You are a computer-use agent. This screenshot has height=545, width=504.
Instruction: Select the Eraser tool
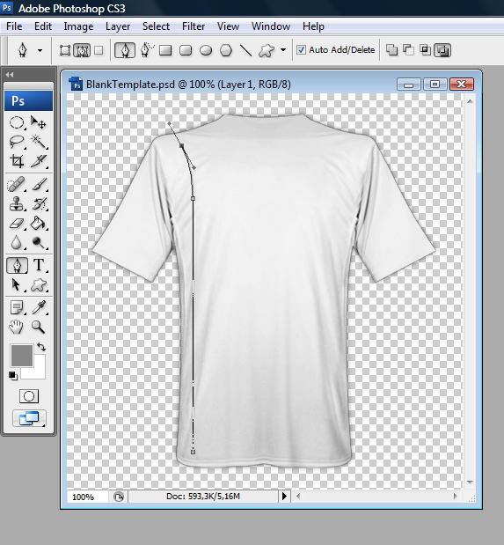(17, 223)
